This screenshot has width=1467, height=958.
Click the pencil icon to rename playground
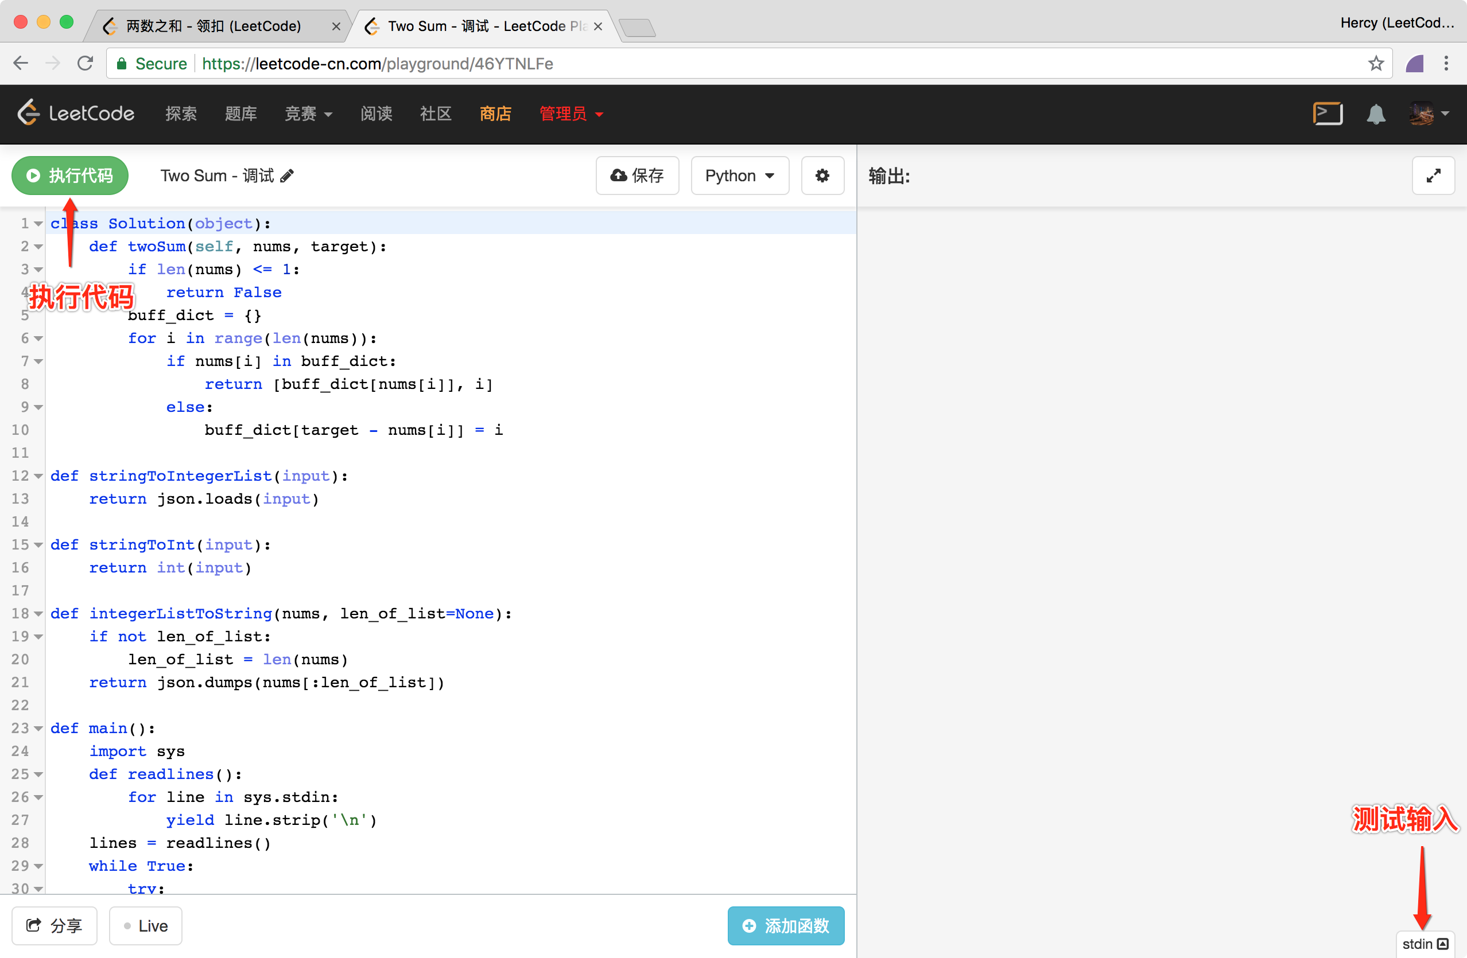tap(287, 176)
